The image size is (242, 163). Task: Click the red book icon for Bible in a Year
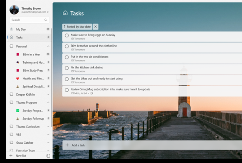[x=18, y=54]
